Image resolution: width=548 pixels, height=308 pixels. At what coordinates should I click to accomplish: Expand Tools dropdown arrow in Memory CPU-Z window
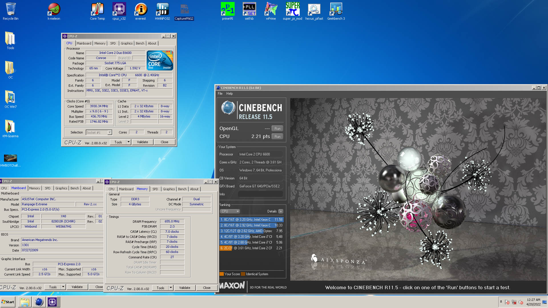point(171,288)
